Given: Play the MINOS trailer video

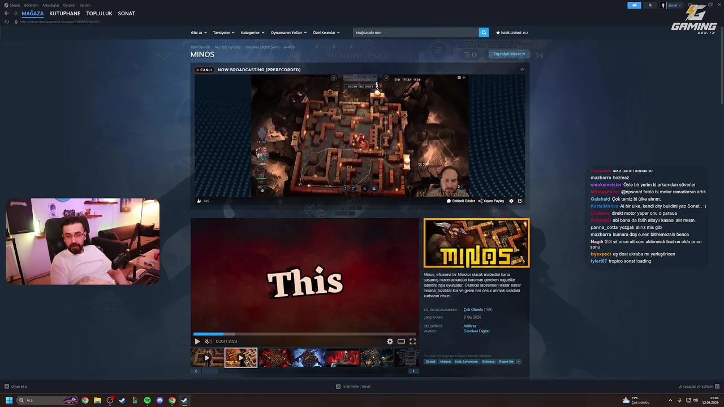Looking at the screenshot, I should 197,341.
